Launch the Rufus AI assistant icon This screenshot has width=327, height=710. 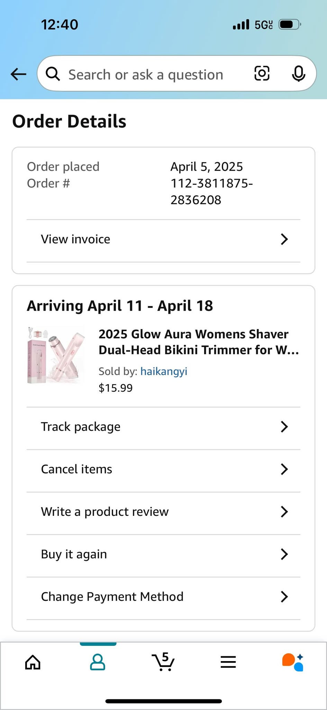[x=293, y=662]
